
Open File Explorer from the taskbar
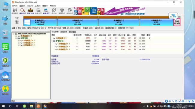[x=31, y=106]
